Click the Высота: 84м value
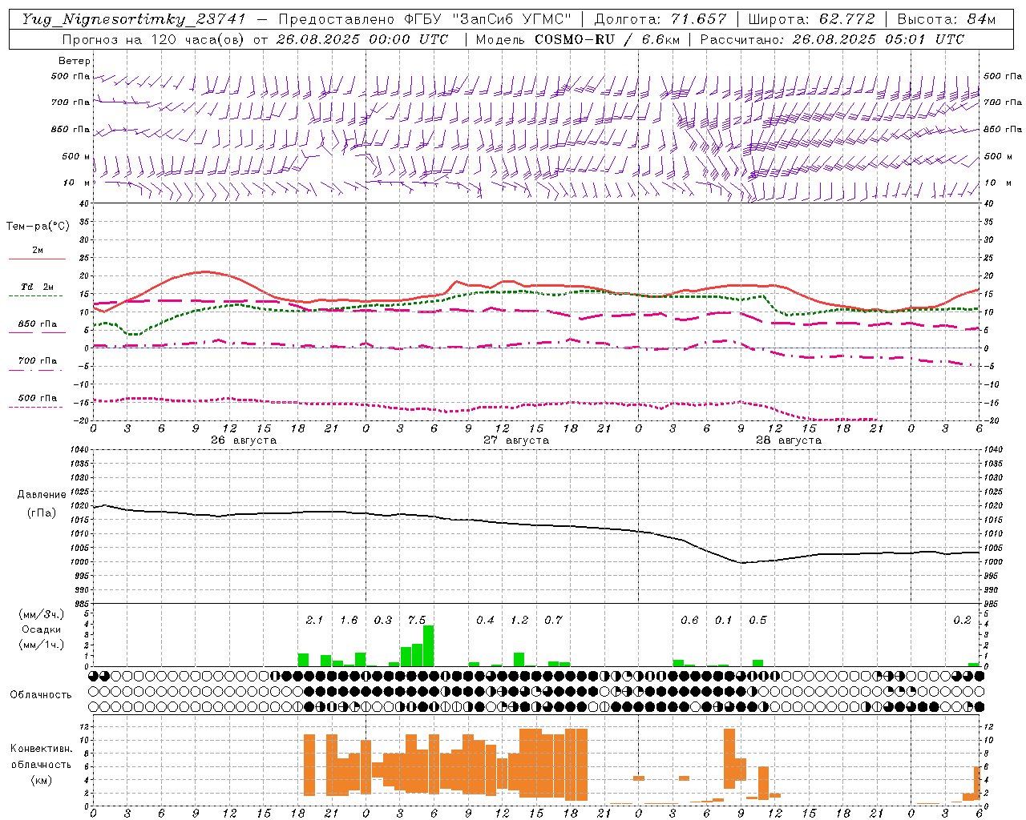This screenshot has height=820, width=1026. coord(947,19)
